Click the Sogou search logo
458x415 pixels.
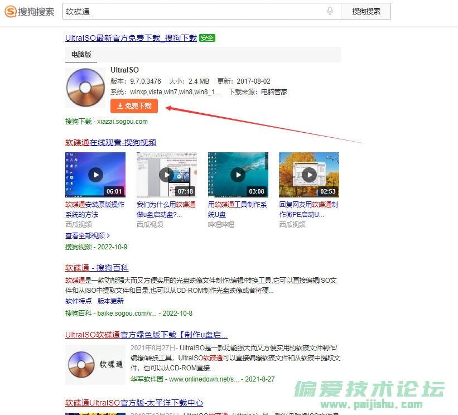point(30,11)
